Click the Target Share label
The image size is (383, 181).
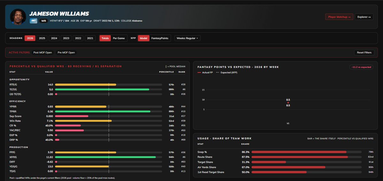point(205,162)
